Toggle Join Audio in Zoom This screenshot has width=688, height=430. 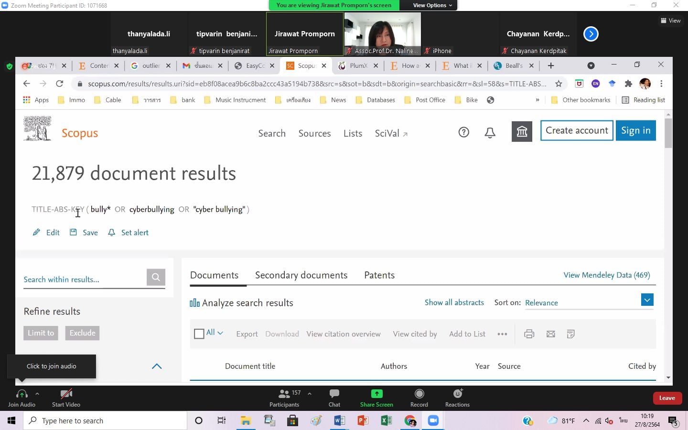point(21,398)
